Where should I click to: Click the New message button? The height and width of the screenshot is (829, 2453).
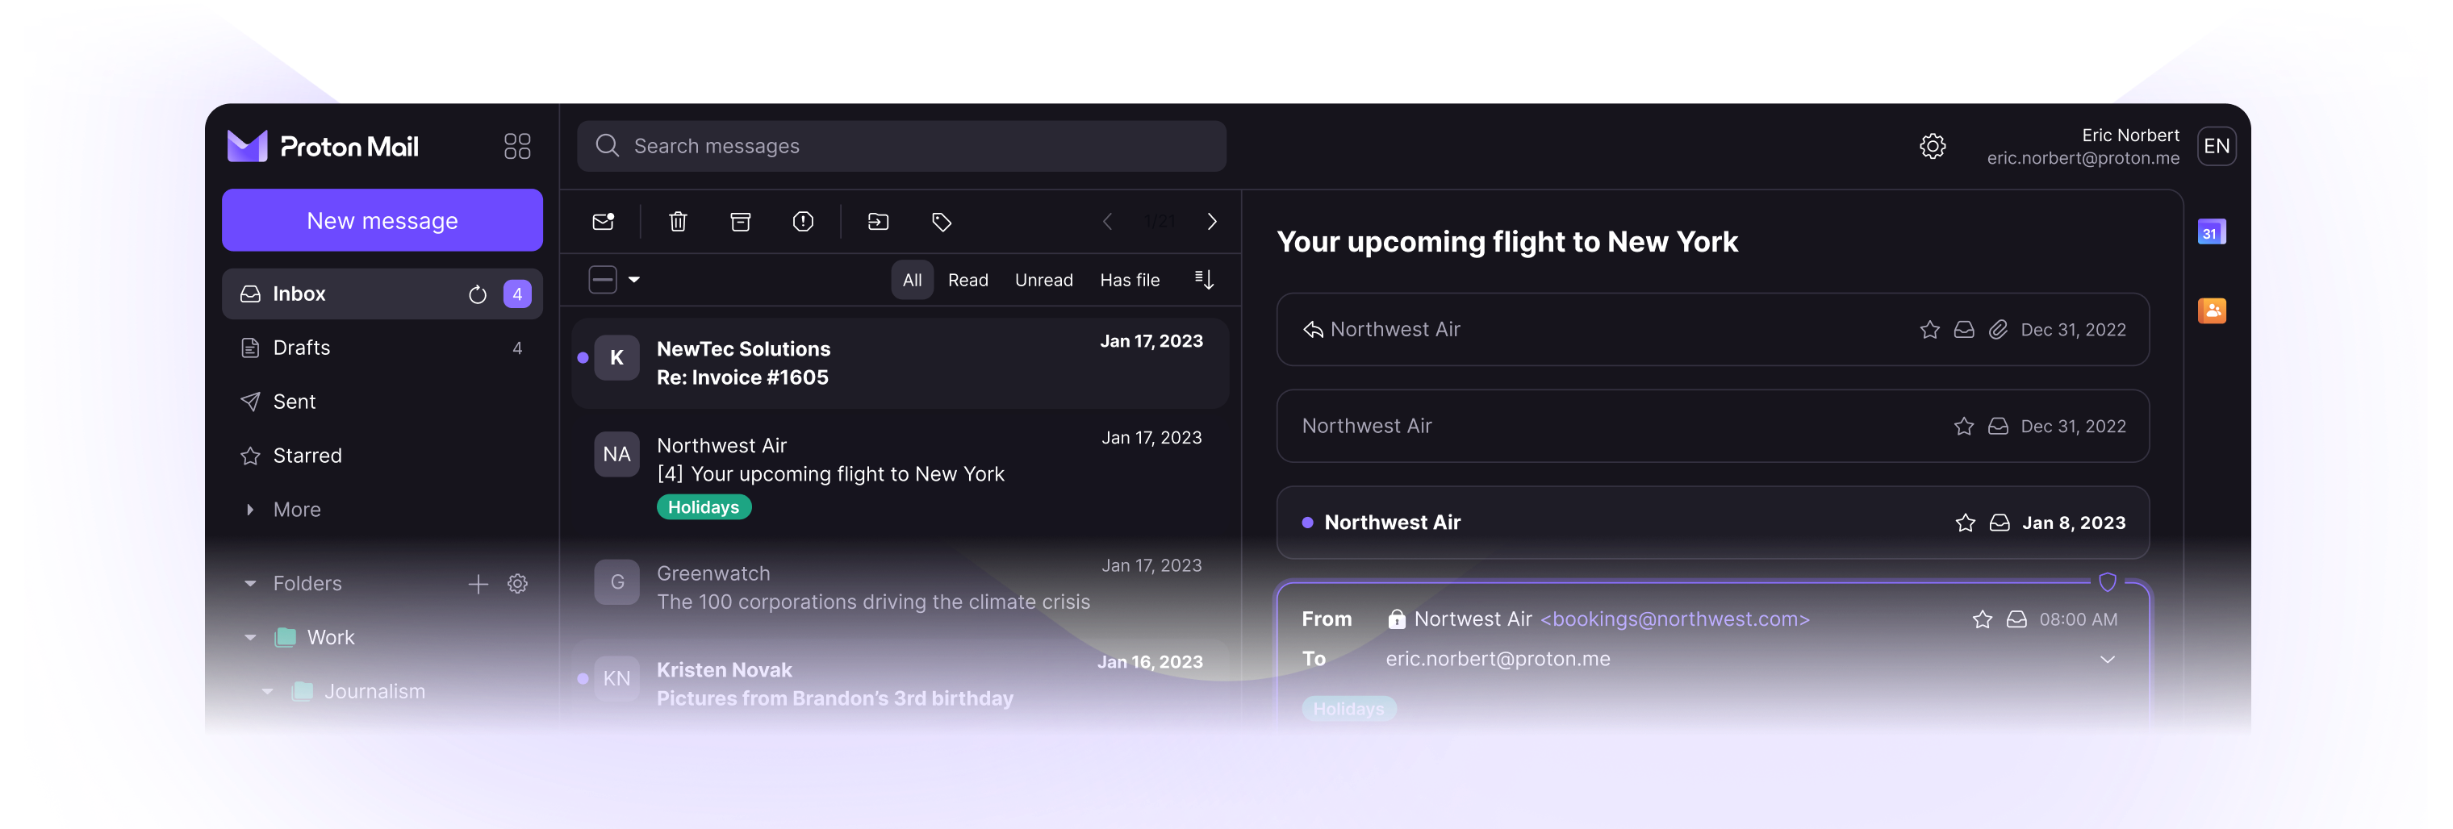382,220
